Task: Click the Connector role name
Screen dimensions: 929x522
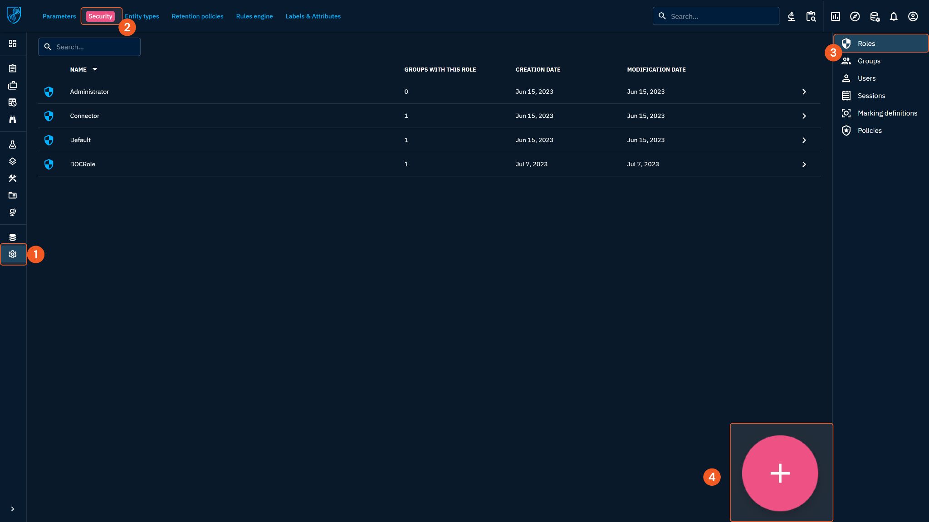Action: coord(85,116)
